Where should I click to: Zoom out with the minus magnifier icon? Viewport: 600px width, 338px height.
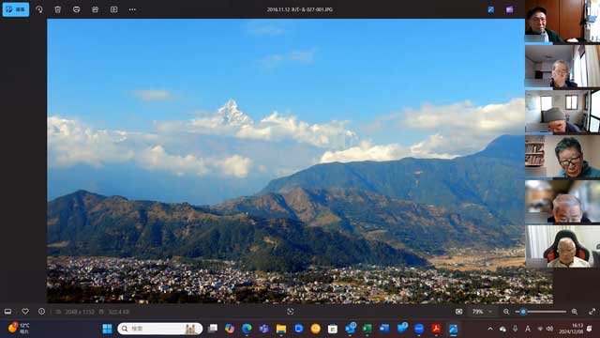[x=506, y=312]
